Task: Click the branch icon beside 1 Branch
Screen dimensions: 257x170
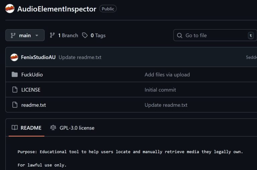Action: [52, 35]
